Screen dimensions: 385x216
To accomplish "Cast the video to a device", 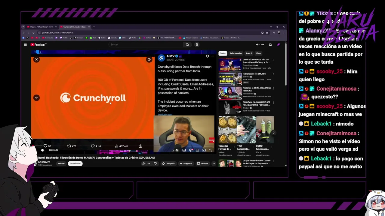I will pos(204,150).
